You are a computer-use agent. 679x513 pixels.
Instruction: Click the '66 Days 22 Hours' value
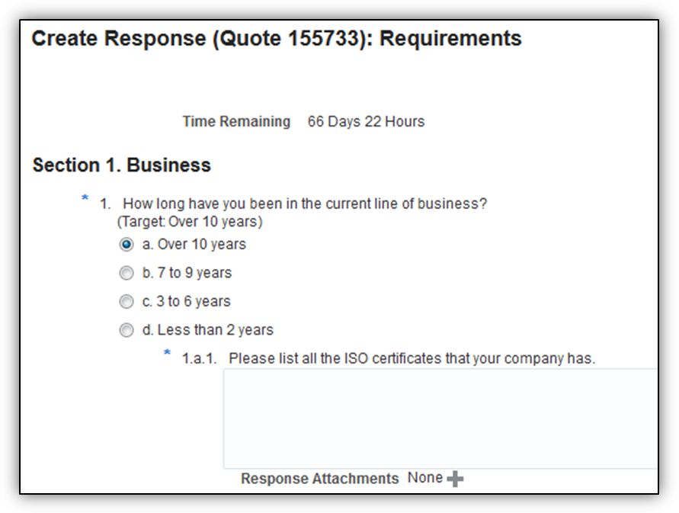[366, 121]
